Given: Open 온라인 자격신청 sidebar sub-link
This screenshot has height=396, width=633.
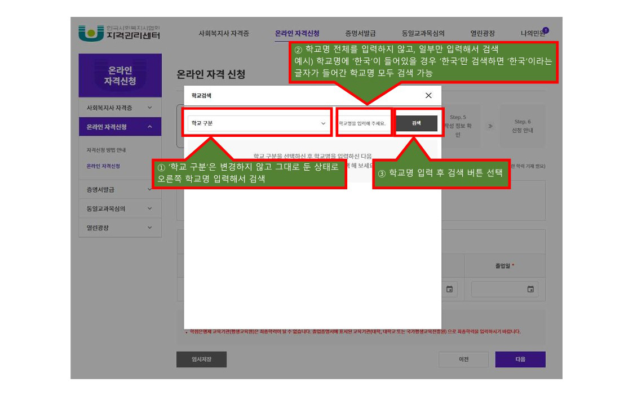Looking at the screenshot, I should [x=103, y=166].
